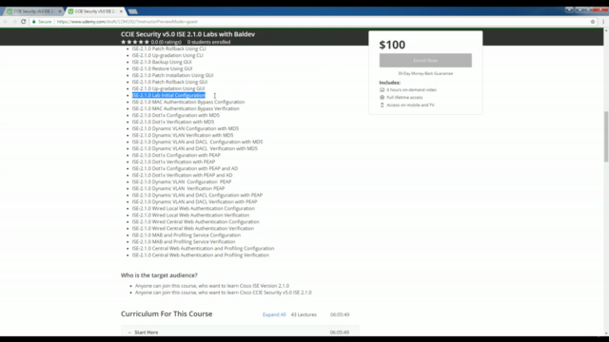Image resolution: width=609 pixels, height=342 pixels.
Task: Click Dynamic VLAN and DACL Verification with MD5
Action: tap(194, 148)
